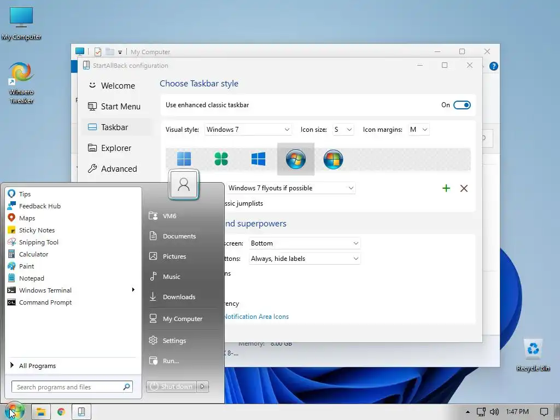Open My Computer desktop icon
560x420 pixels.
(21, 24)
